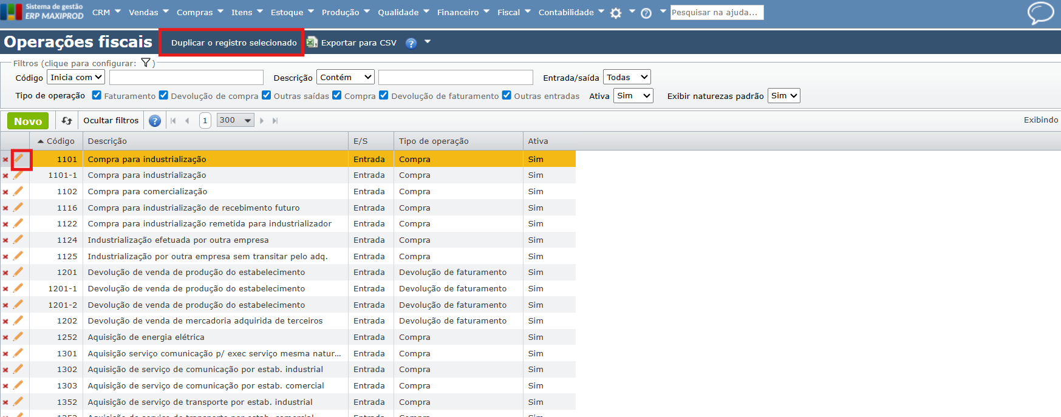This screenshot has width=1061, height=417.
Task: Edit row 1201 using its pencil icon
Action: coord(18,272)
